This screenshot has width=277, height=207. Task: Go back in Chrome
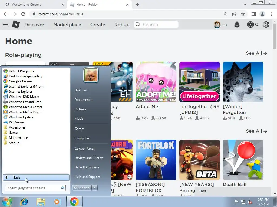pyautogui.click(x=6, y=14)
